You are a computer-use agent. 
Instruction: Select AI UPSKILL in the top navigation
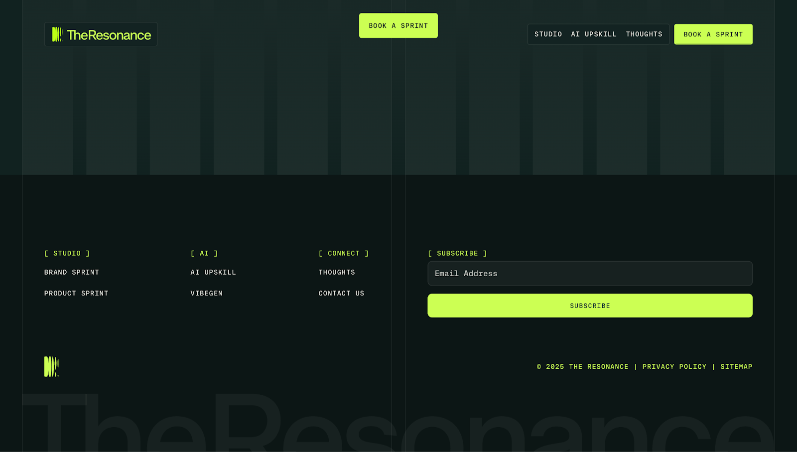click(593, 34)
